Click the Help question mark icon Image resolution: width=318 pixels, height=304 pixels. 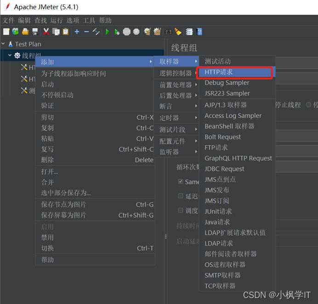pyautogui.click(x=199, y=32)
